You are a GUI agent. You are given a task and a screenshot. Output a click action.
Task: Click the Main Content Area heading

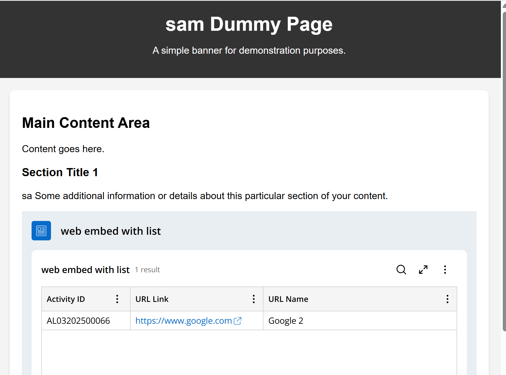(x=86, y=123)
